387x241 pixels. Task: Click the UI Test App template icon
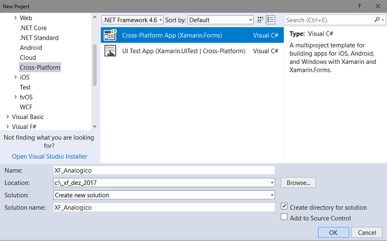[x=110, y=51]
